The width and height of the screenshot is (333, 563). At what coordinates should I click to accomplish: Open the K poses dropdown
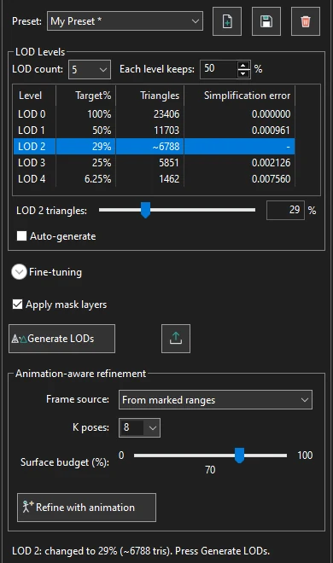tap(139, 427)
